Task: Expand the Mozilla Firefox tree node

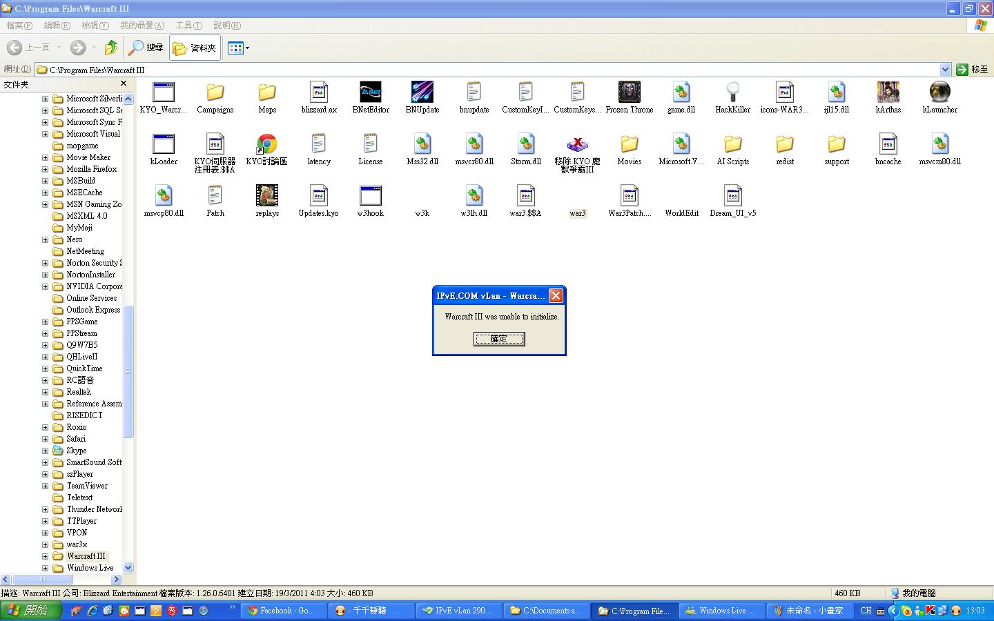Action: [x=46, y=169]
